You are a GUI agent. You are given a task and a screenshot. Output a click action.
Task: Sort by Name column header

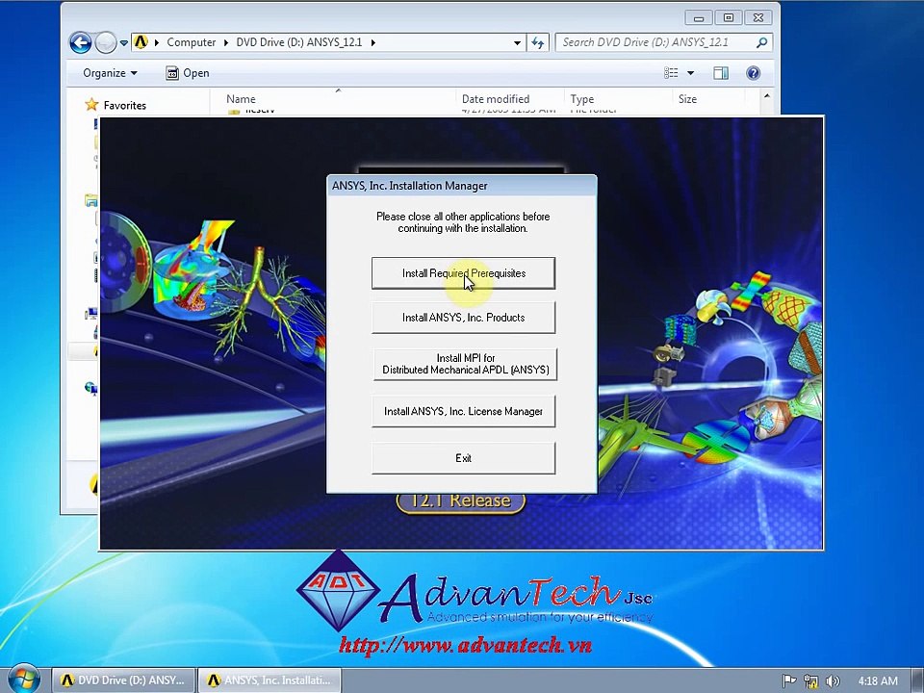pyautogui.click(x=241, y=99)
